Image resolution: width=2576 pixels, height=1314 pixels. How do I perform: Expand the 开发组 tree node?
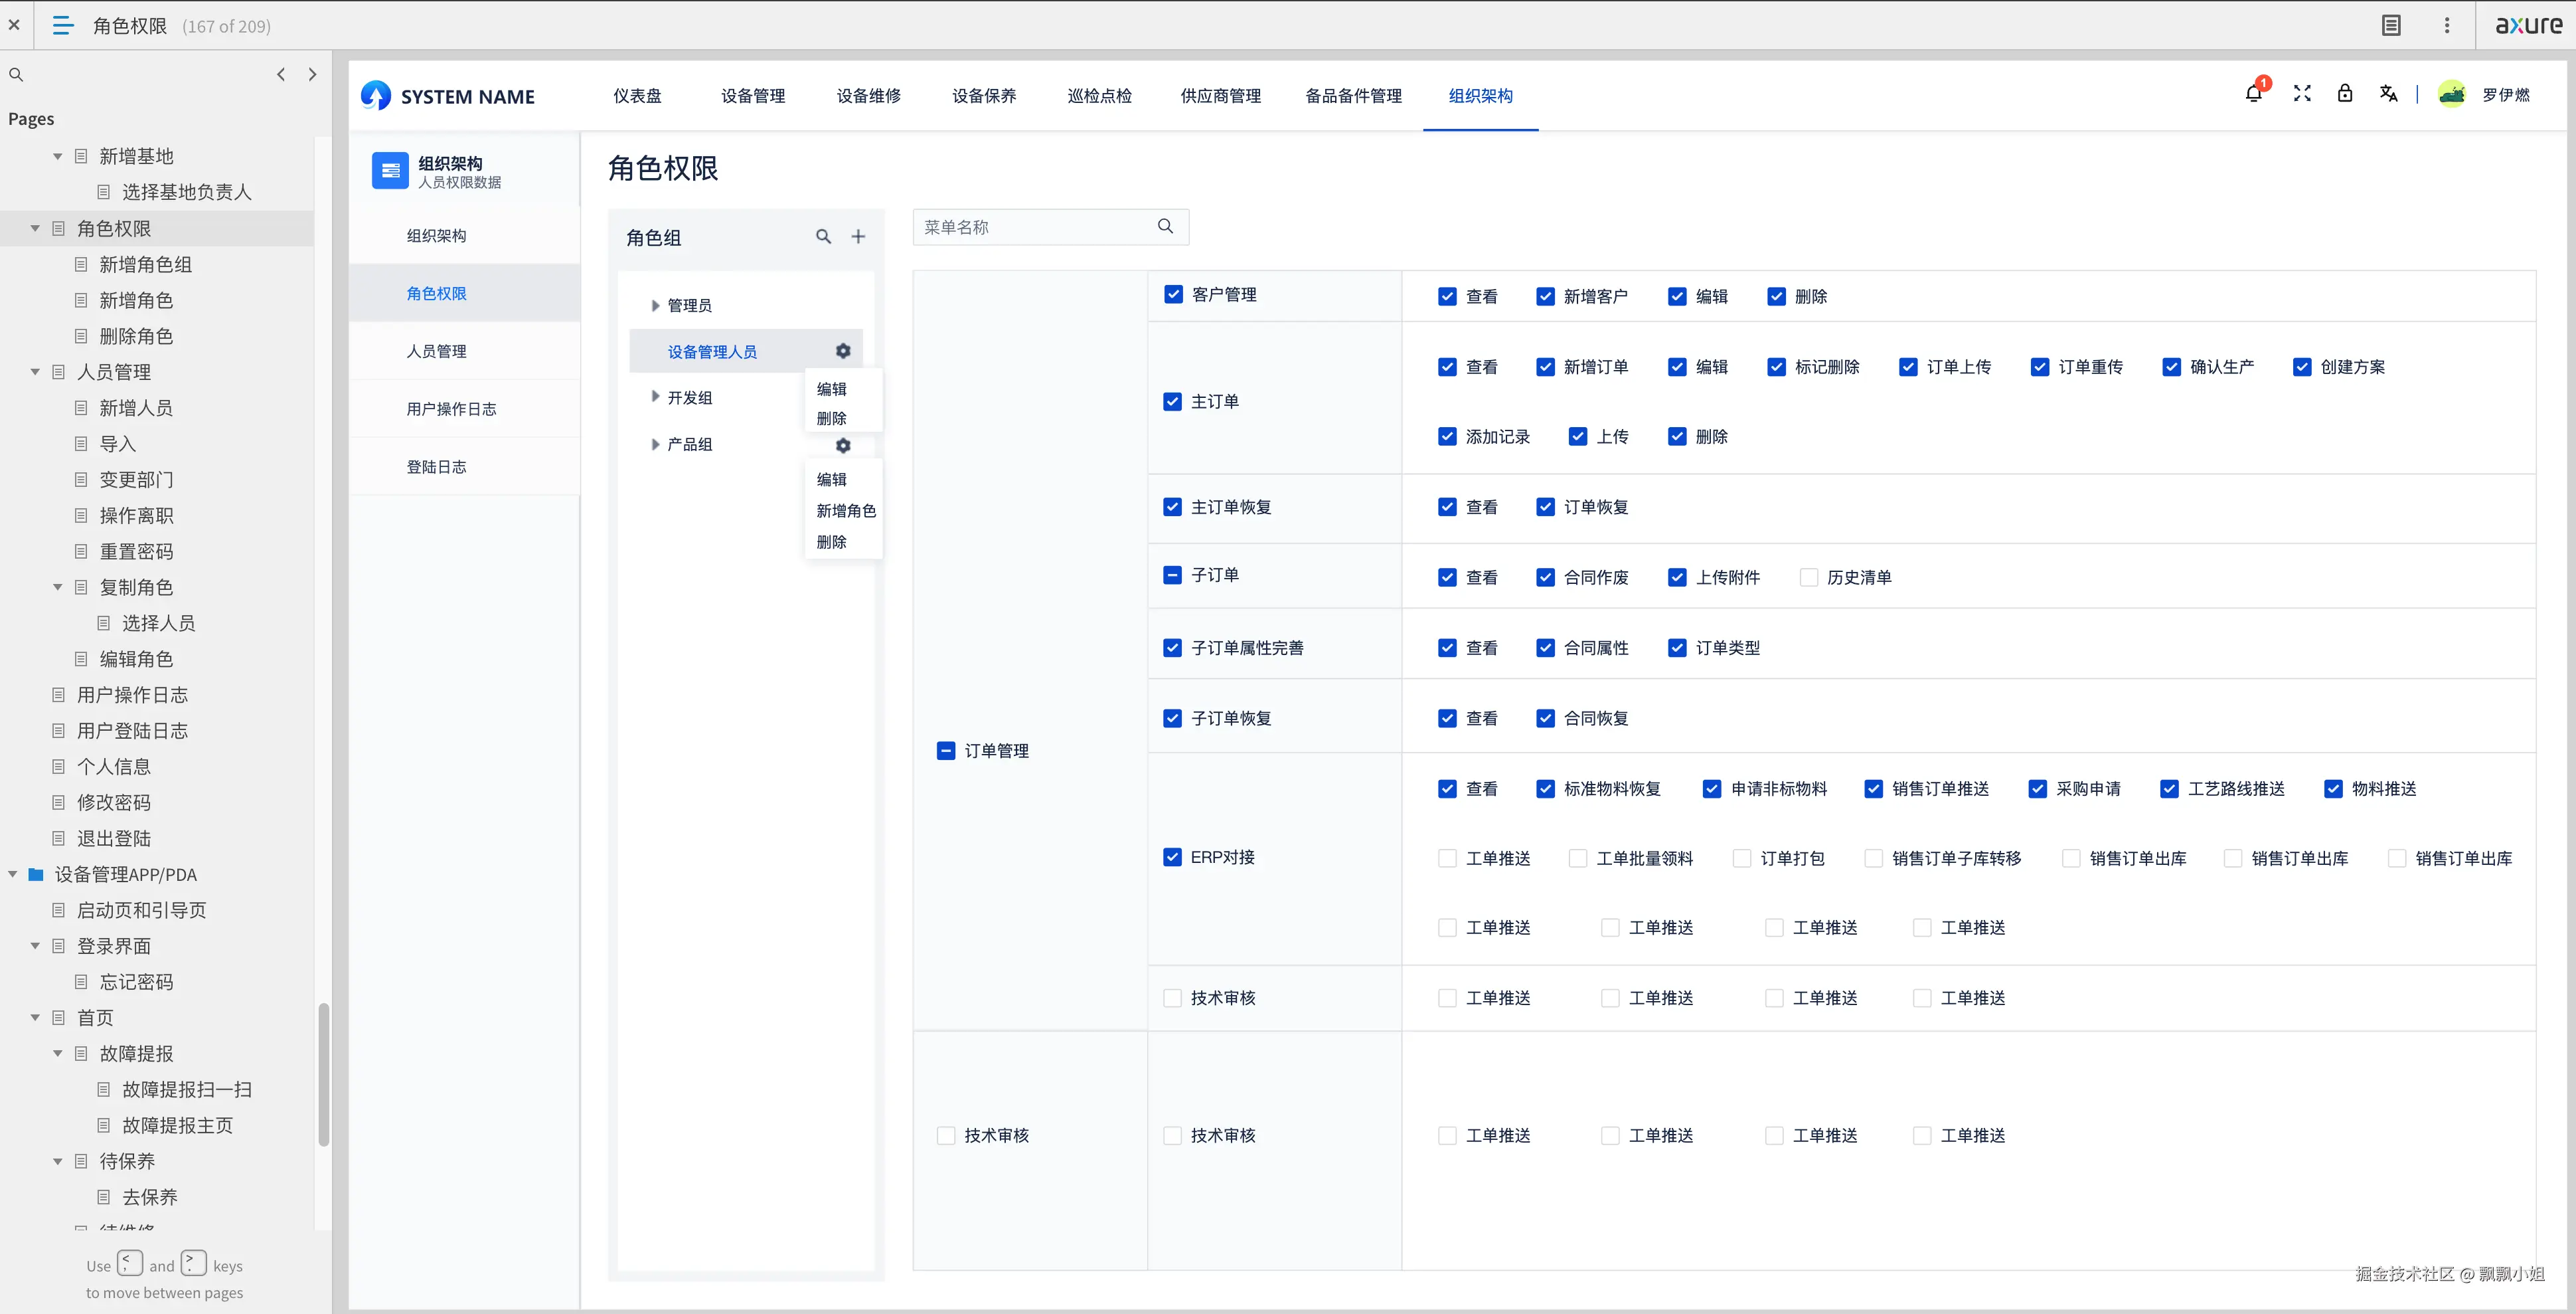(x=655, y=397)
